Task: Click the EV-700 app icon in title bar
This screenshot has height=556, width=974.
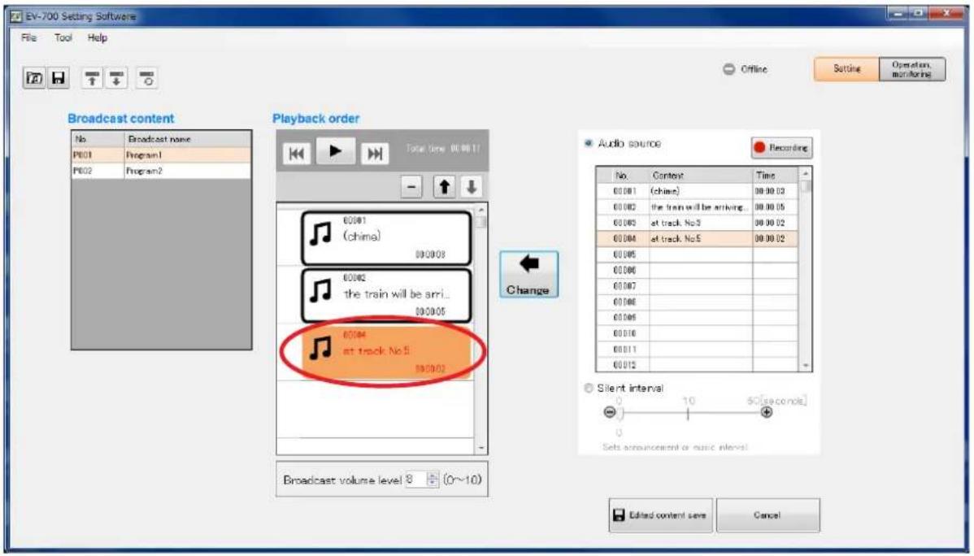Action: click(16, 16)
